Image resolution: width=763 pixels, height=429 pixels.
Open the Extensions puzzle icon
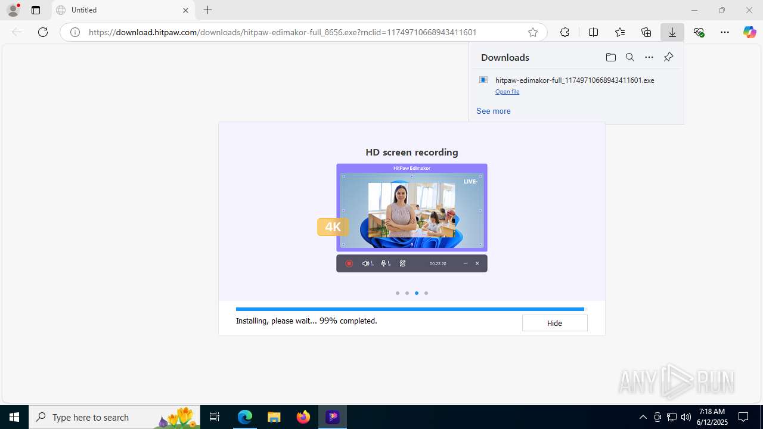click(x=565, y=32)
